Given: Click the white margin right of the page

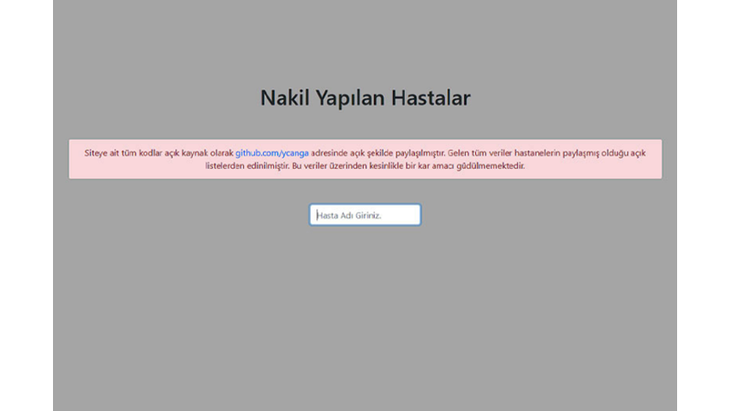Looking at the screenshot, I should point(704,205).
